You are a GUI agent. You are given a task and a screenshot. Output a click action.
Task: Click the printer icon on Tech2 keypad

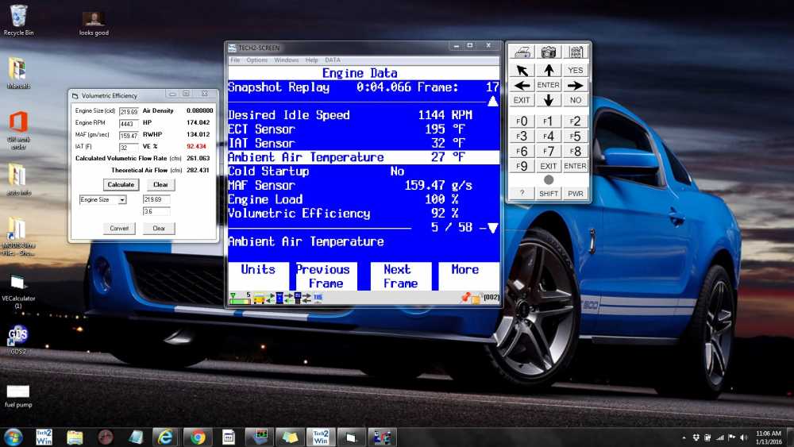(x=522, y=52)
